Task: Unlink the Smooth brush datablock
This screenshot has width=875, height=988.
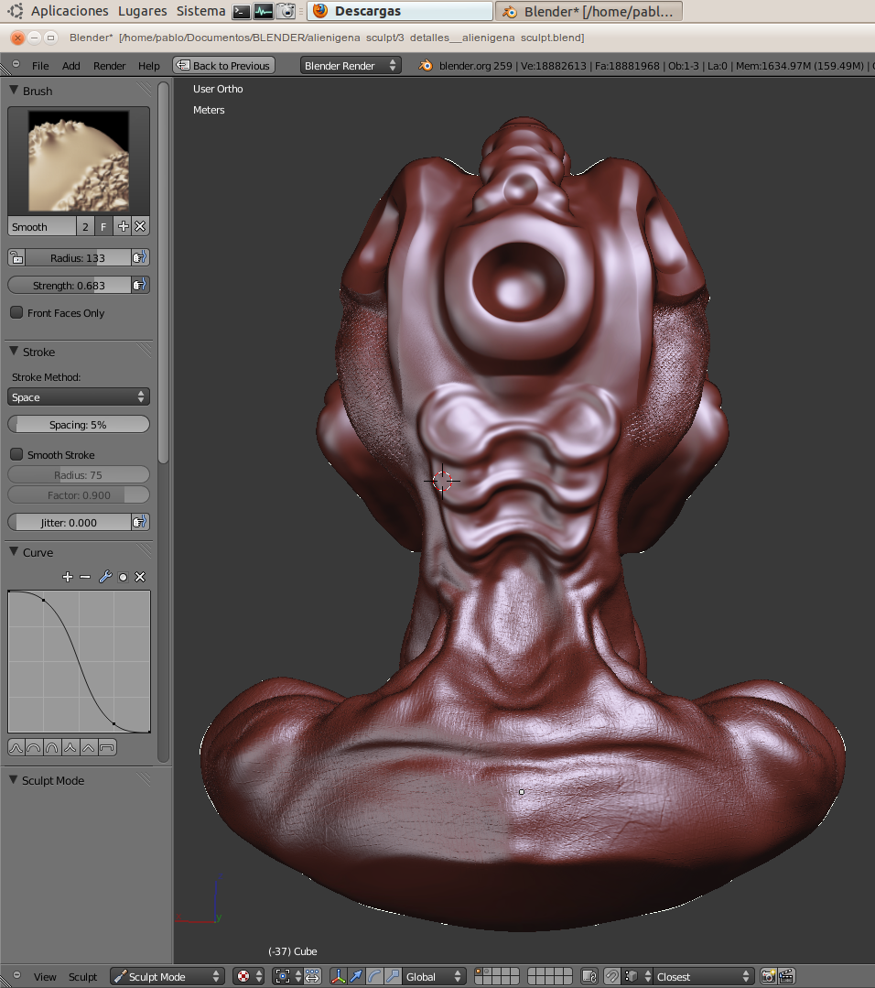Action: pos(140,226)
